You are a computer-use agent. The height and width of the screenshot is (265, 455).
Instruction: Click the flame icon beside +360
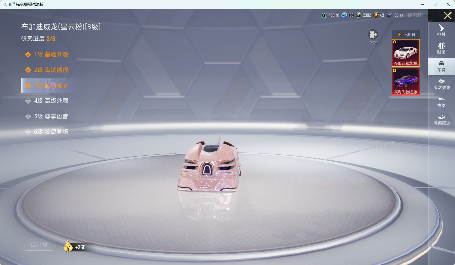coord(68,246)
